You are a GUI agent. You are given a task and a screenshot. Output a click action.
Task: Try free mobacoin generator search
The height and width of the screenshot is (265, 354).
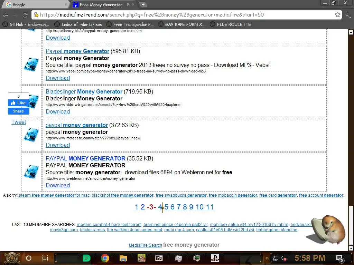[x=233, y=195]
